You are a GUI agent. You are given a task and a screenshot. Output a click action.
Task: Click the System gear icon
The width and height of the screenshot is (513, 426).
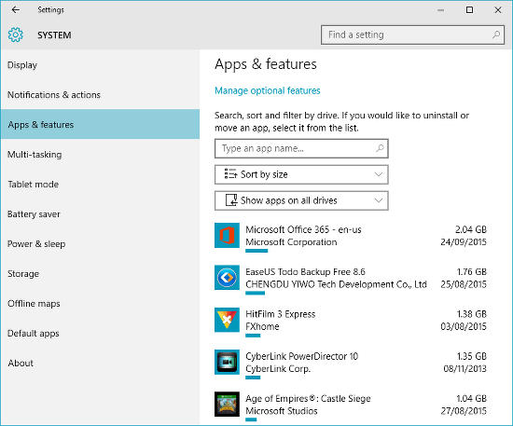click(15, 34)
